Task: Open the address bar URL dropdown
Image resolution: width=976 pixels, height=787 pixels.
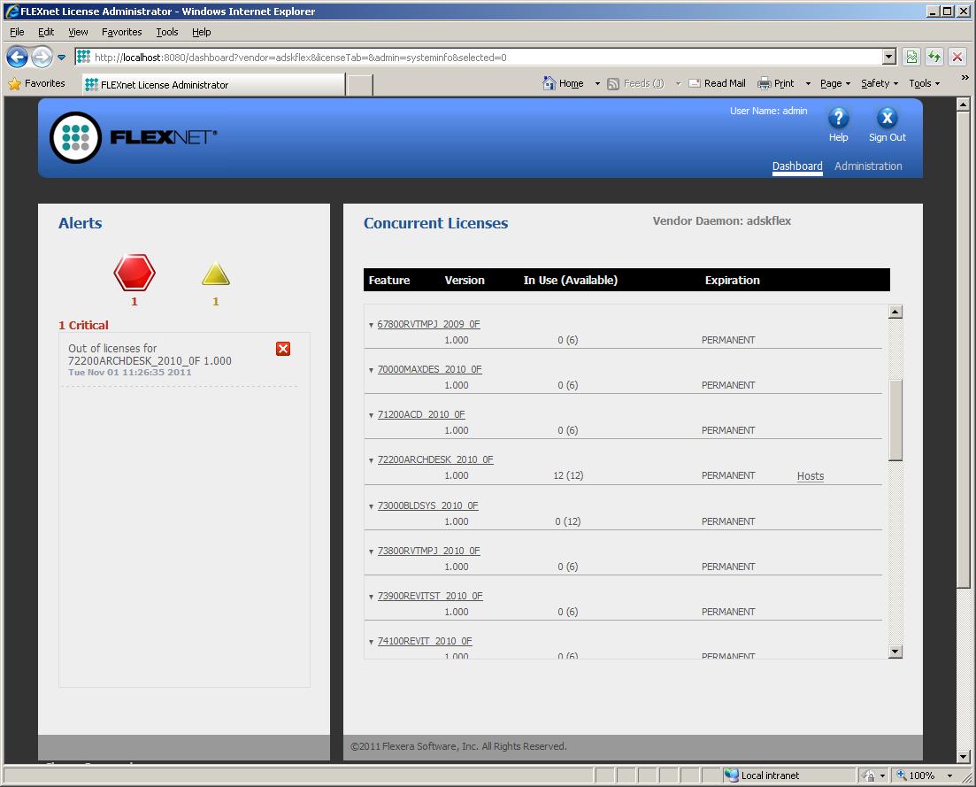Action: tap(889, 58)
